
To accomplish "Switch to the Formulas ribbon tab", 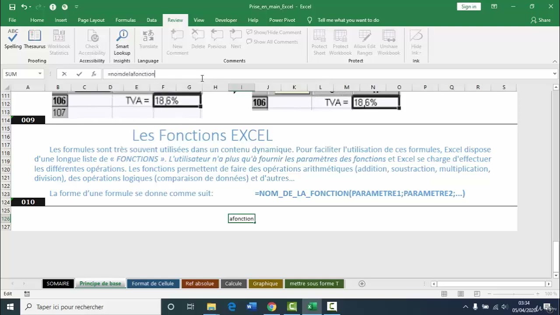I will (x=126, y=20).
